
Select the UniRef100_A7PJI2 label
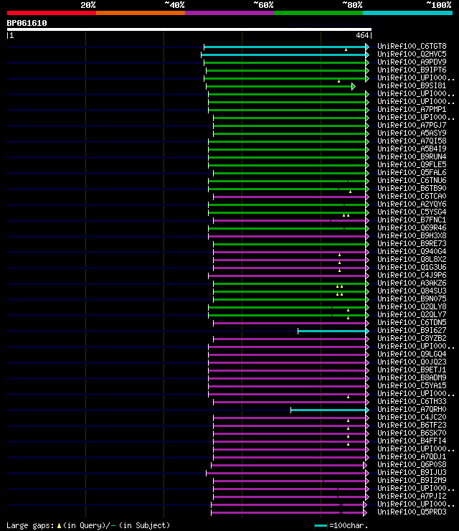(x=412, y=497)
